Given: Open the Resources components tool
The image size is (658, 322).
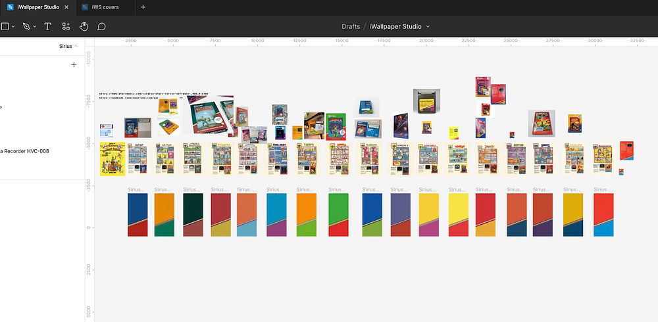Looking at the screenshot, I should 66,26.
